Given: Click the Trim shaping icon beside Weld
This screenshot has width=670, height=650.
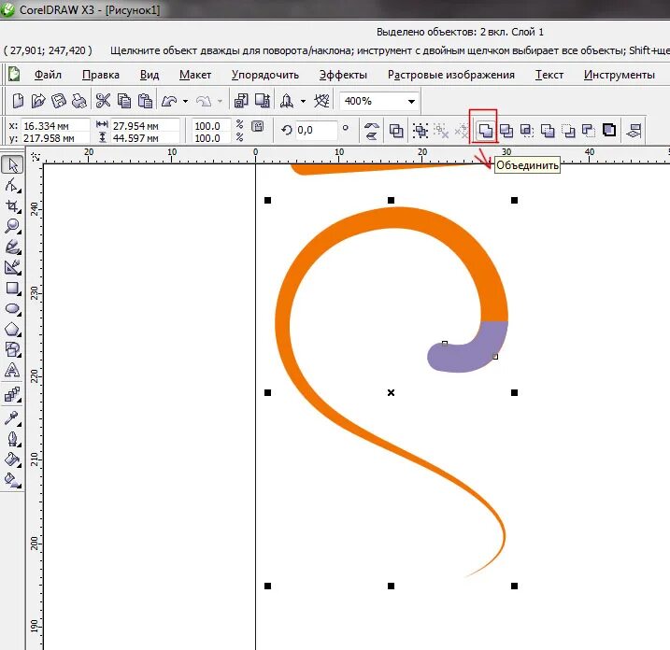Looking at the screenshot, I should coord(506,130).
